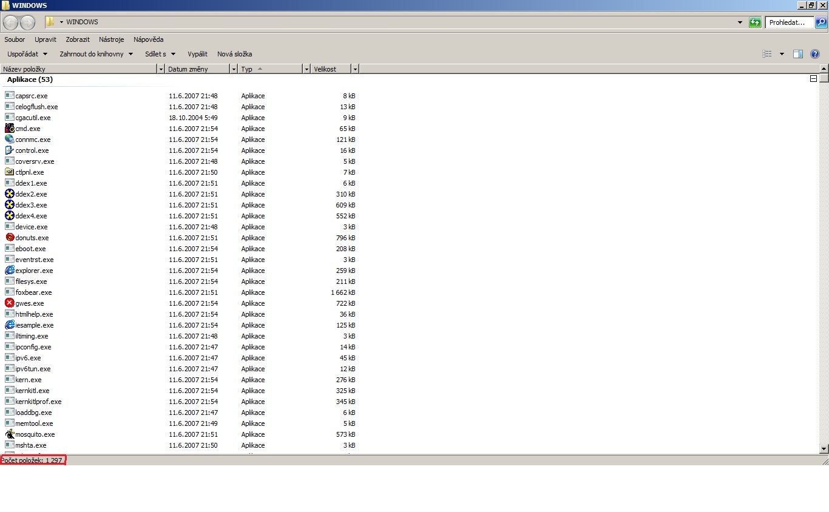829x512 pixels.
Task: Click the change view icon
Action: tap(767, 54)
